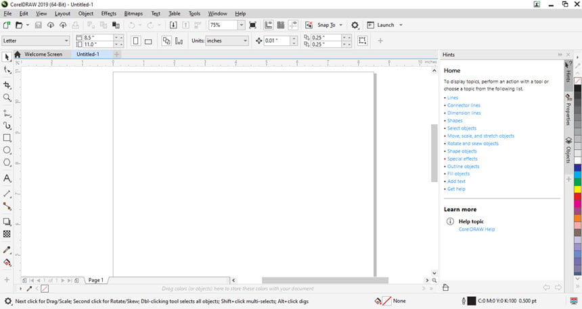Select the Freehand tool
Image resolution: width=582 pixels, height=309 pixels.
pyautogui.click(x=7, y=113)
